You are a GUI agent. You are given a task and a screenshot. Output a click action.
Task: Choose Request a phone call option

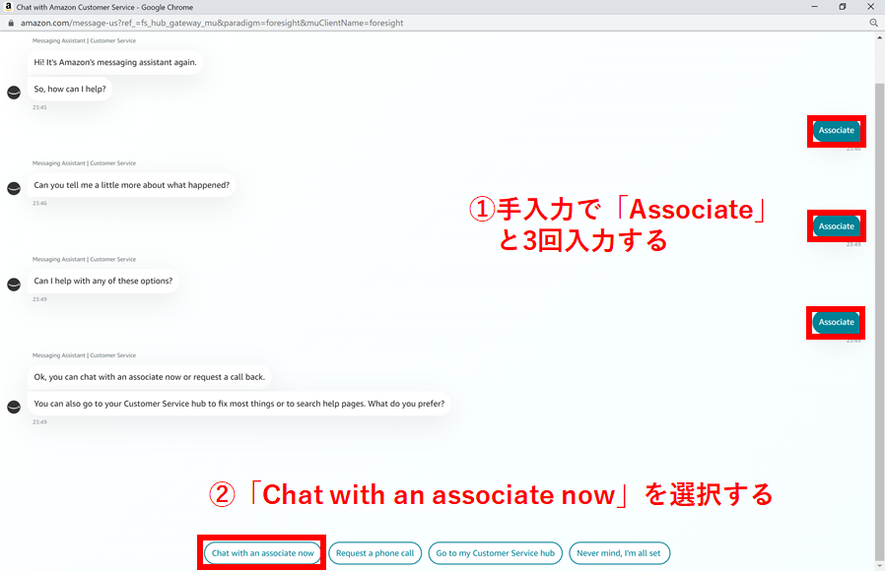point(374,553)
